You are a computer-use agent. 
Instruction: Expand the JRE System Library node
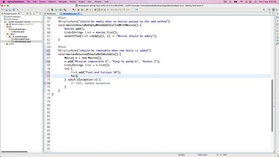(4, 24)
